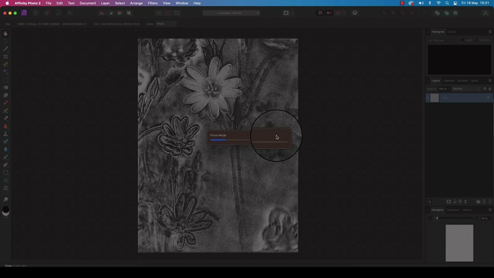
Task: Open layer blend options gear icon
Action: pos(485,88)
